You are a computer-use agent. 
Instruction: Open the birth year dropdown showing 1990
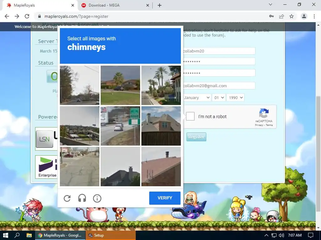coord(235,97)
